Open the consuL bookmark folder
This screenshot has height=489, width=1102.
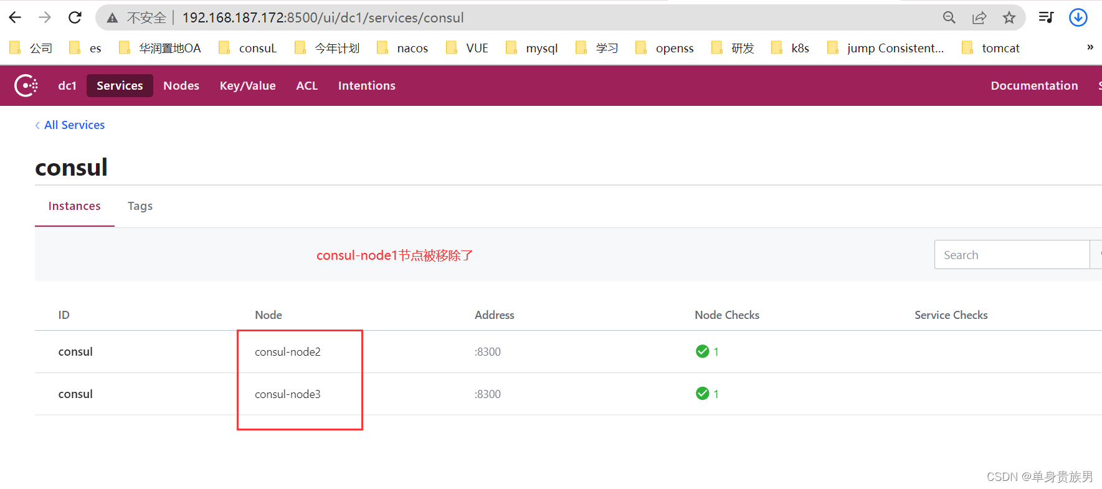pos(247,48)
